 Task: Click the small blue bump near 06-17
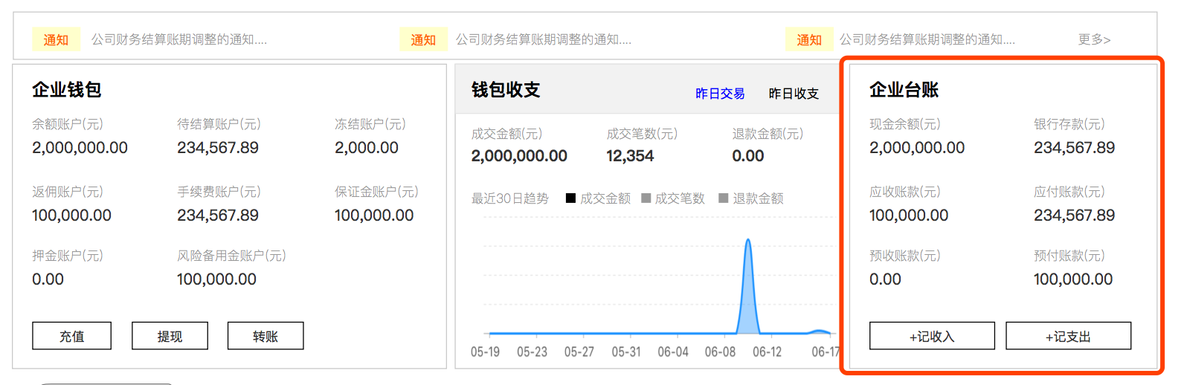pyautogui.click(x=820, y=331)
